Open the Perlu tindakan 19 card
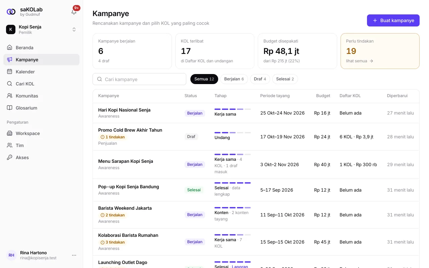The width and height of the screenshot is (429, 268). [380, 51]
